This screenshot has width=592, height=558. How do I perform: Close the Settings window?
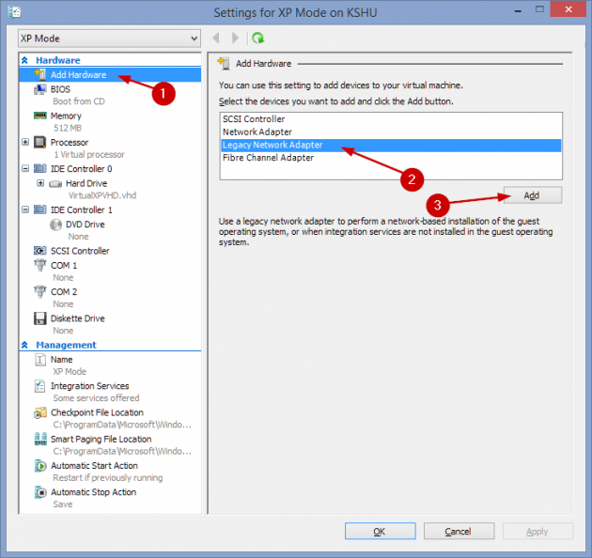click(x=569, y=9)
